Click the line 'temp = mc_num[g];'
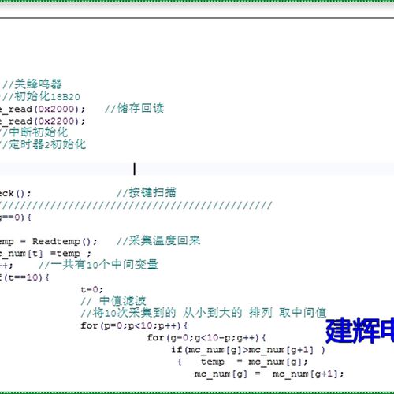 [255, 362]
